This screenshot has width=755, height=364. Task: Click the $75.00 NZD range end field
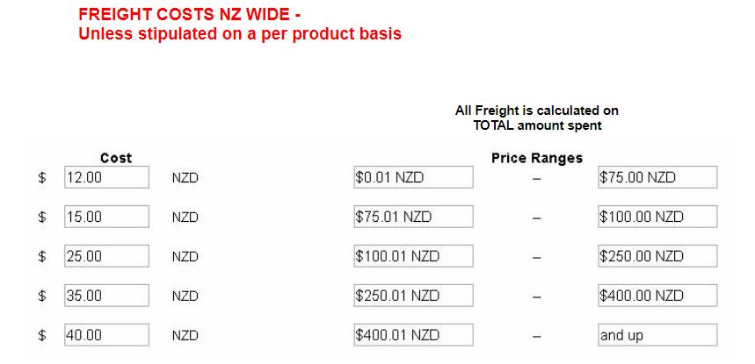657,177
